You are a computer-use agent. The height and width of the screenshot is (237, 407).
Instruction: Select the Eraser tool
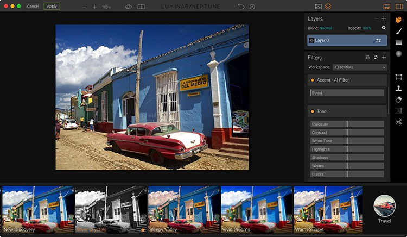398,99
